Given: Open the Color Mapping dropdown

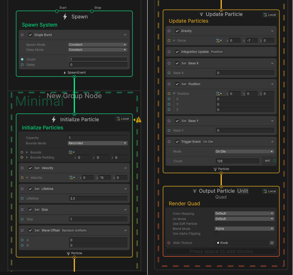Looking at the screenshot, I should [x=245, y=213].
